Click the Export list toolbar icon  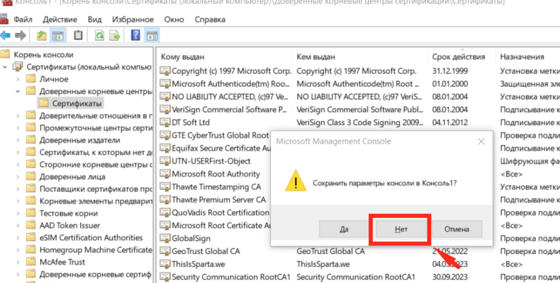[x=115, y=36]
